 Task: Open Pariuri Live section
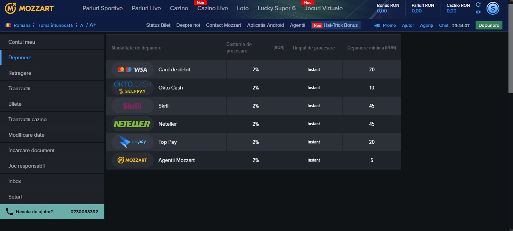pos(146,8)
